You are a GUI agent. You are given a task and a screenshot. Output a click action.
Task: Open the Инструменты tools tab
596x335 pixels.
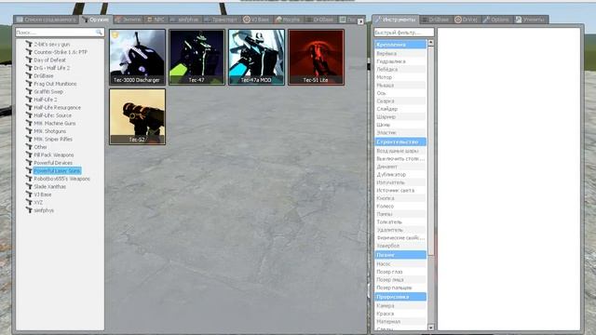[395, 20]
